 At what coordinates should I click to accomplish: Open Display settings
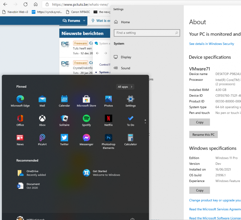click(x=123, y=57)
